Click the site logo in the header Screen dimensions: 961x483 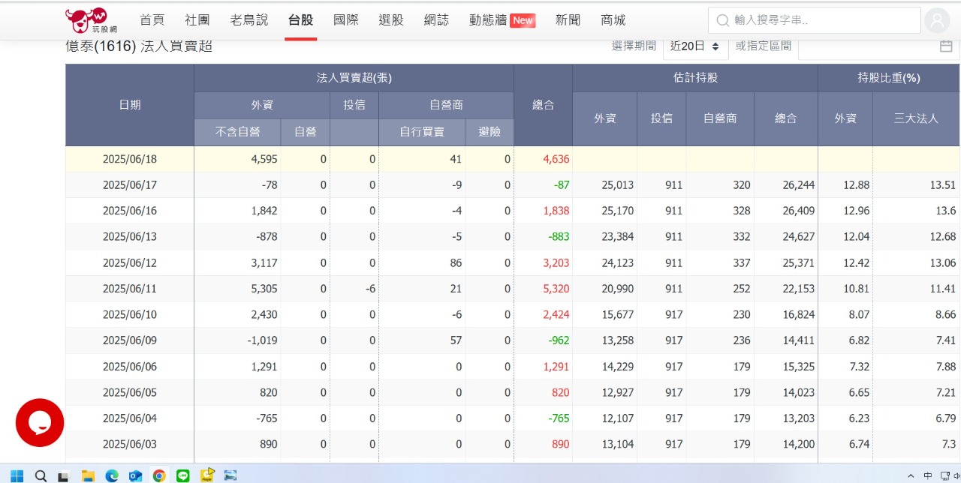point(86,20)
